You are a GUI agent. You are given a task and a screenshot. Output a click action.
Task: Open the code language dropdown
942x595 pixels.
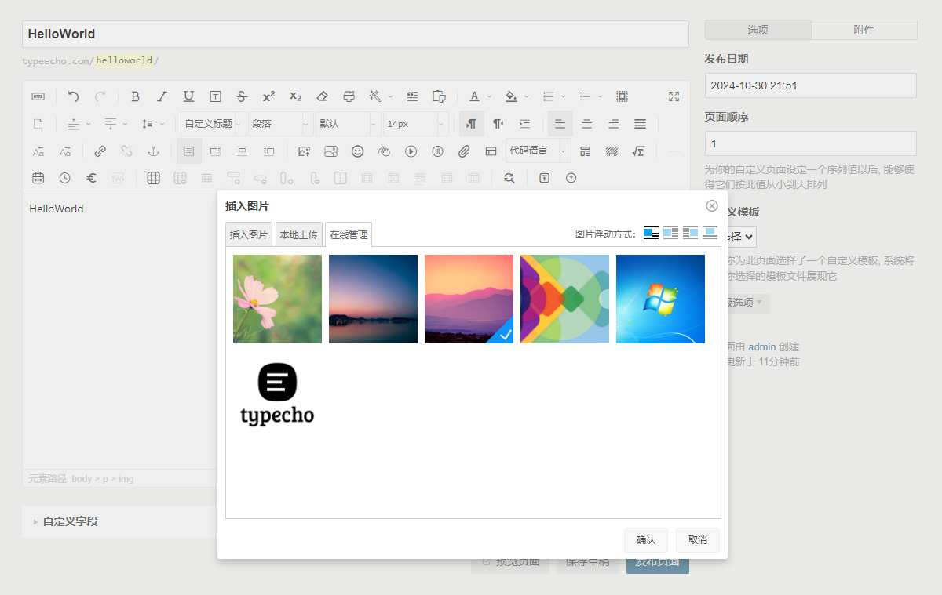[x=539, y=151]
